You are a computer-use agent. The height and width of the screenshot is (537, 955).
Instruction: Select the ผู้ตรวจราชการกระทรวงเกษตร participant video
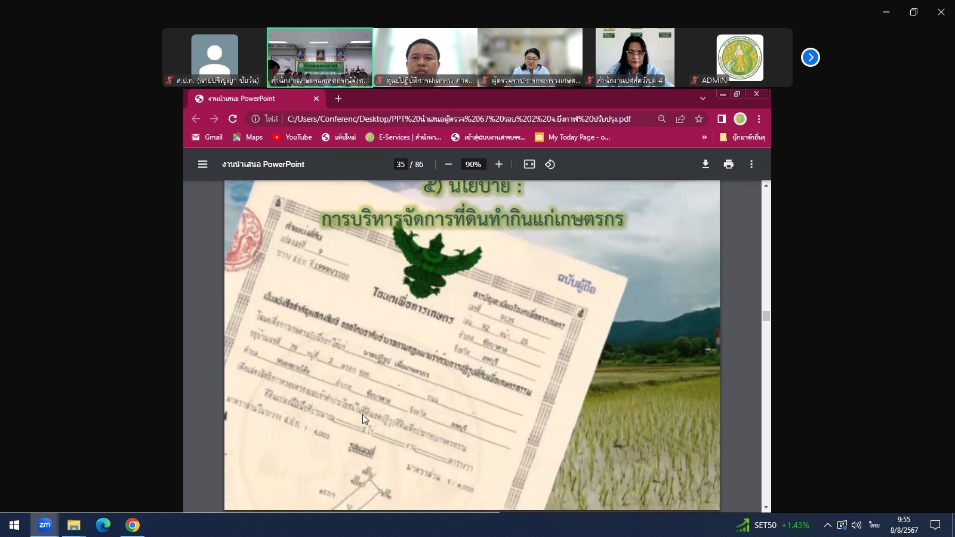coord(531,57)
